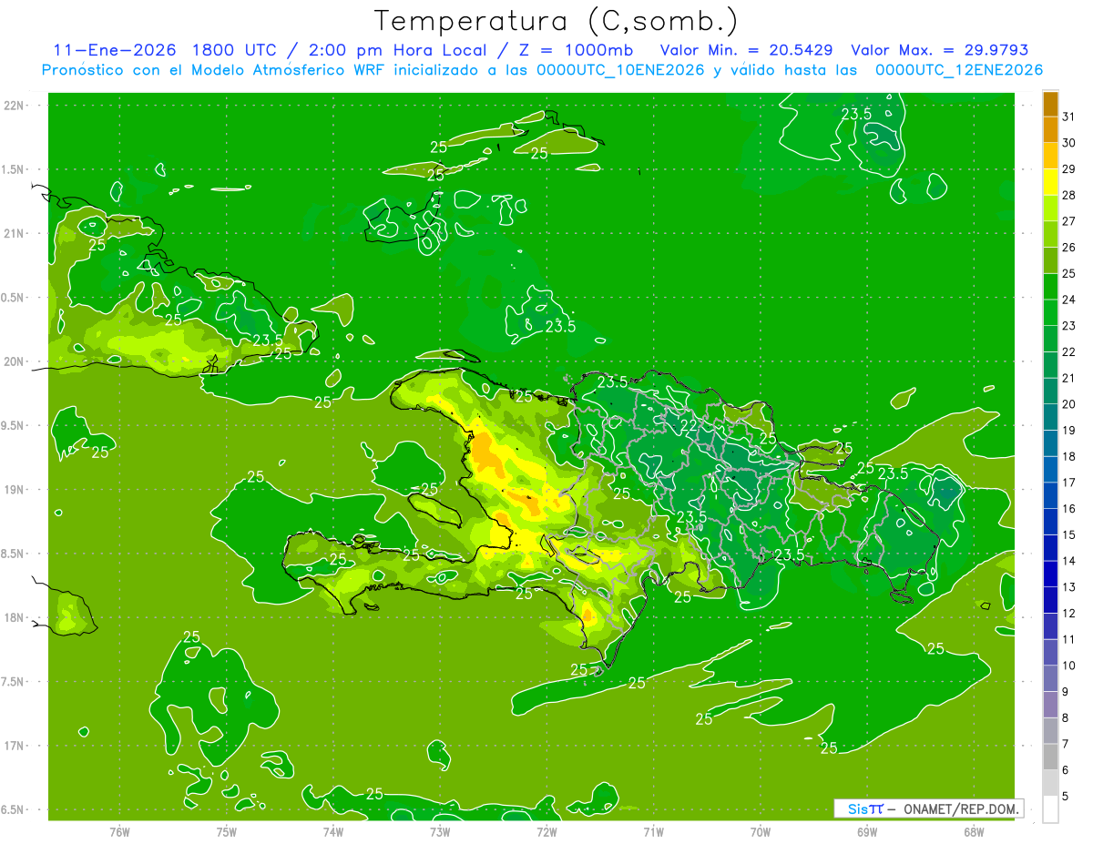Click the '0000UTC_12ENE2026' valid-until time
Viewport: 1093px width, 844px height.
pos(958,70)
